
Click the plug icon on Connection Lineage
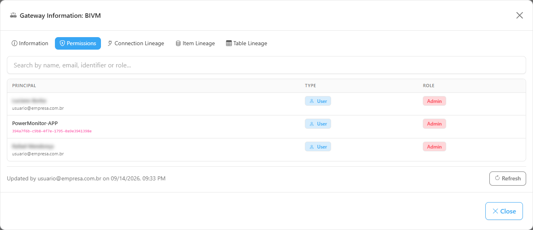tap(110, 43)
